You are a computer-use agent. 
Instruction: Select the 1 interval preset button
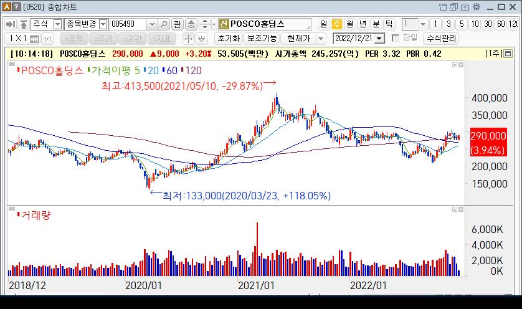tap(435, 24)
